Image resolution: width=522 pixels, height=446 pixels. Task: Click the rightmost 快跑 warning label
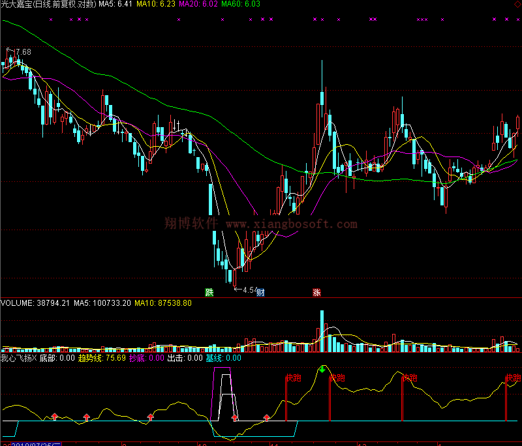(x=513, y=378)
